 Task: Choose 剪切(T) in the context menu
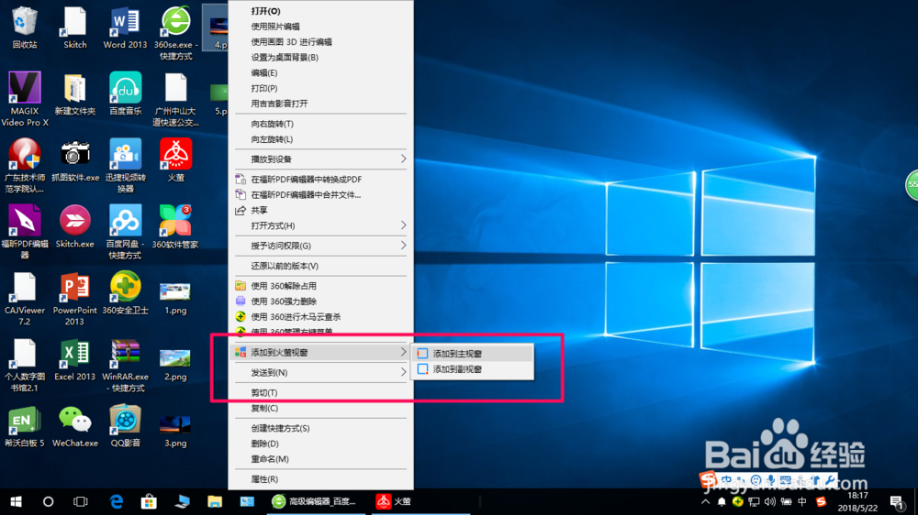[x=320, y=393]
